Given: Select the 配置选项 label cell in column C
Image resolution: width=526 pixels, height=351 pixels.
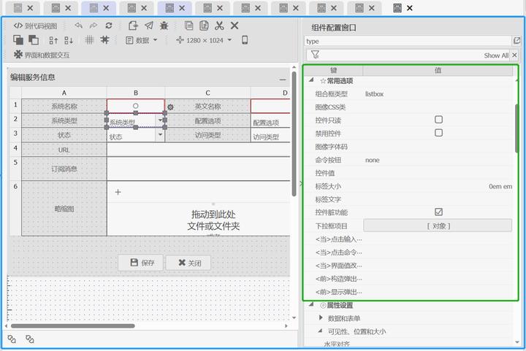Looking at the screenshot, I should point(207,121).
